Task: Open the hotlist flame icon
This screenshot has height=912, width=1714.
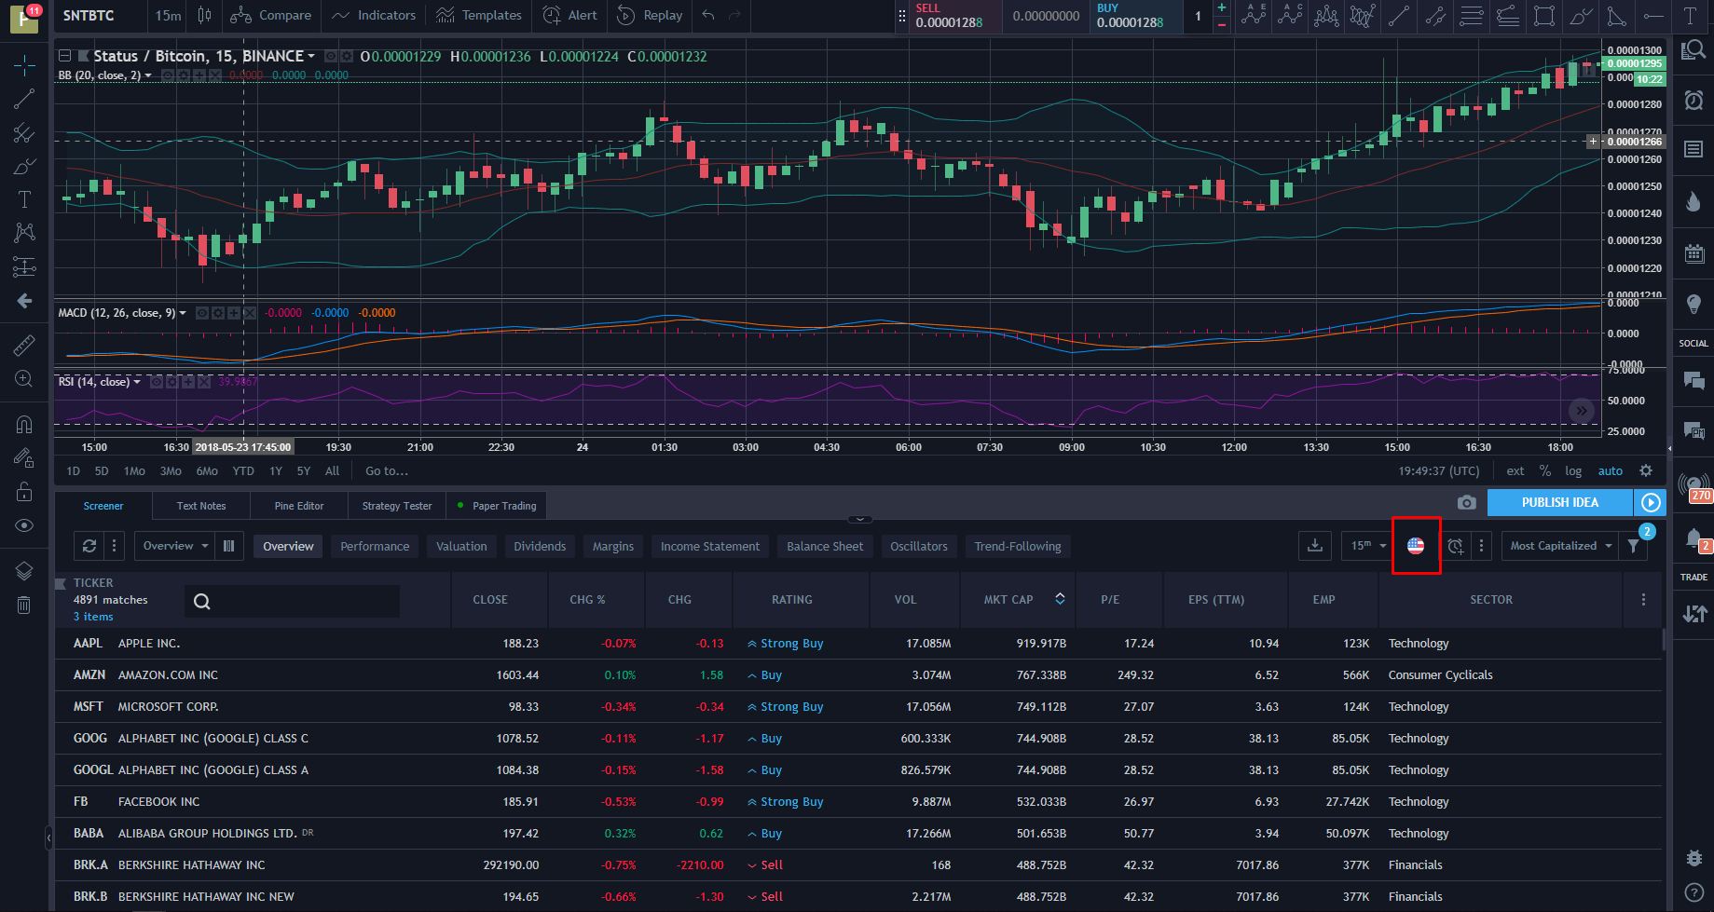Action: click(x=1693, y=201)
